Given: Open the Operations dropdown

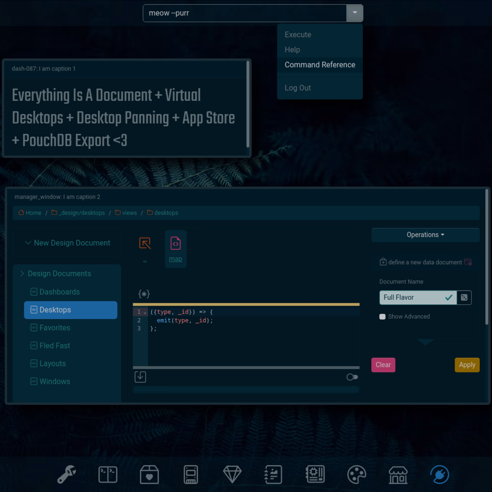Looking at the screenshot, I should click(x=425, y=235).
